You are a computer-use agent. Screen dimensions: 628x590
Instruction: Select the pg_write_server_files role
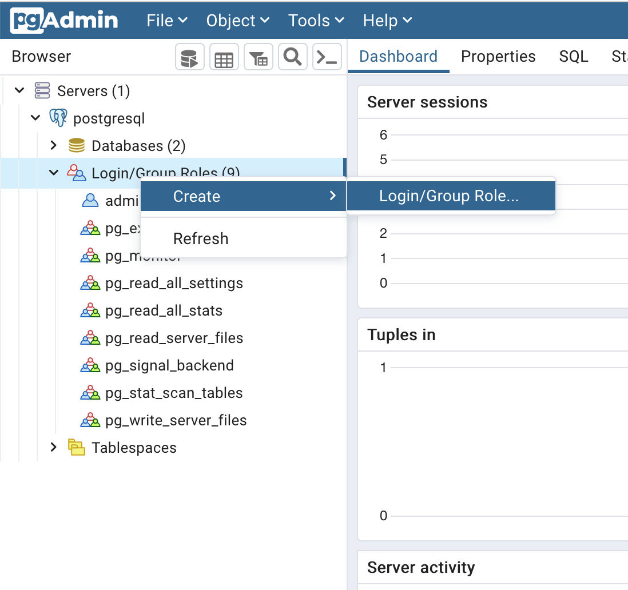click(176, 420)
